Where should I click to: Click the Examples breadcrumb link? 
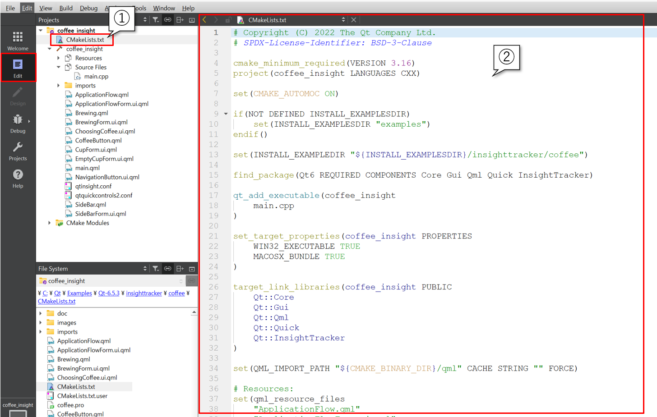tap(79, 293)
